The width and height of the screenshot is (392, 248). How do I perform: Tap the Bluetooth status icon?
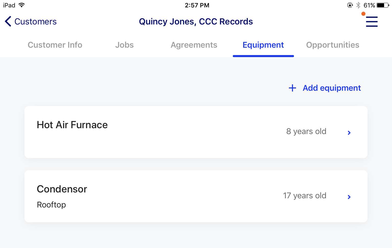358,5
